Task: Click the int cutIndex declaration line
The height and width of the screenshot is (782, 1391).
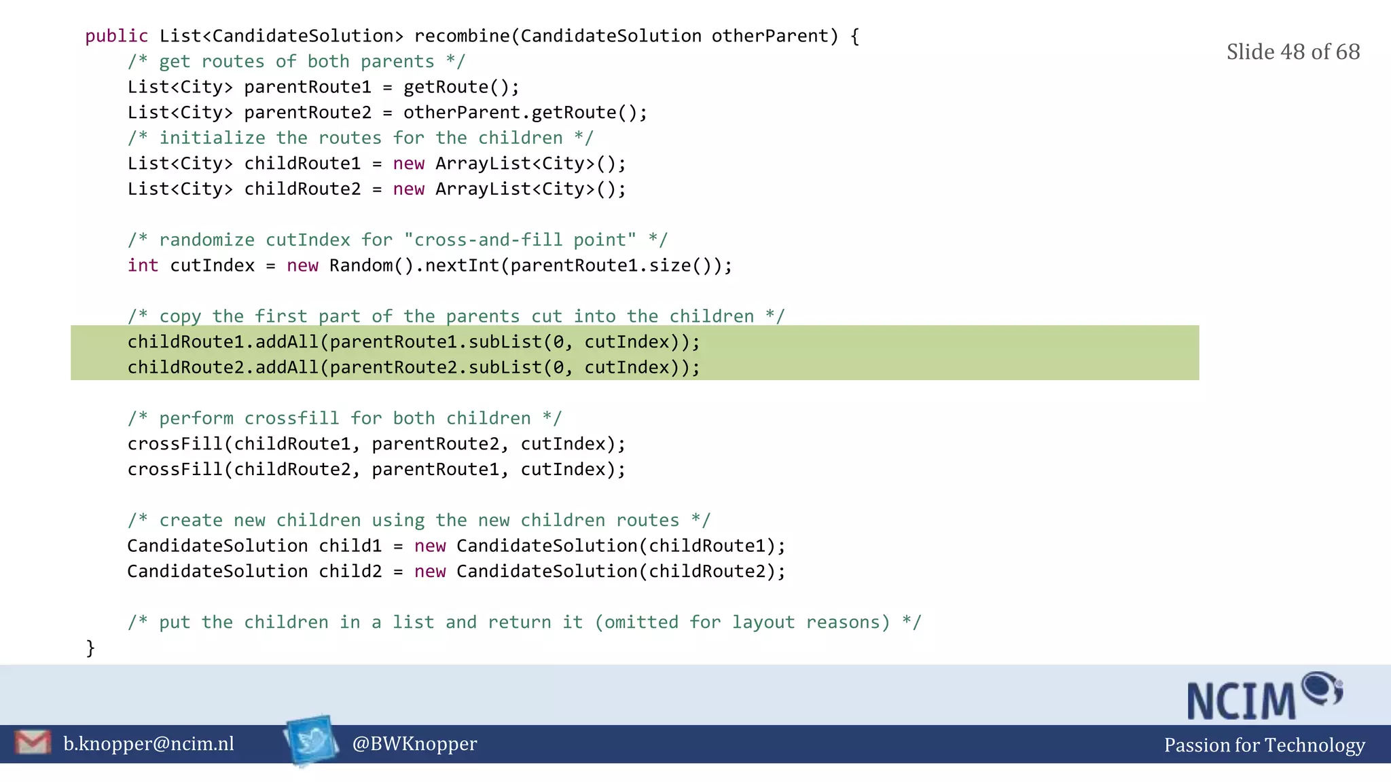Action: coord(429,265)
